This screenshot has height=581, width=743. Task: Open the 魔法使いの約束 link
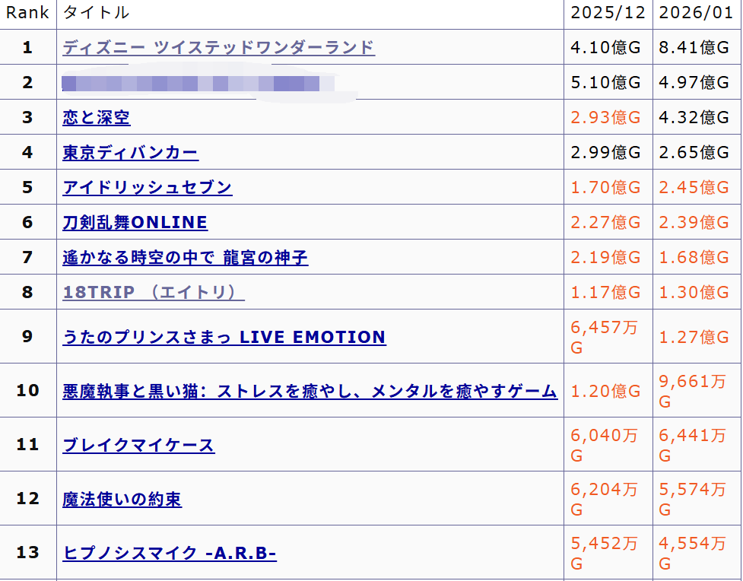pos(122,499)
